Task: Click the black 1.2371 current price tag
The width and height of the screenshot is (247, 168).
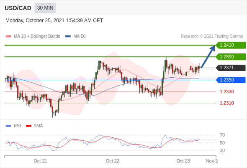Action: point(231,68)
